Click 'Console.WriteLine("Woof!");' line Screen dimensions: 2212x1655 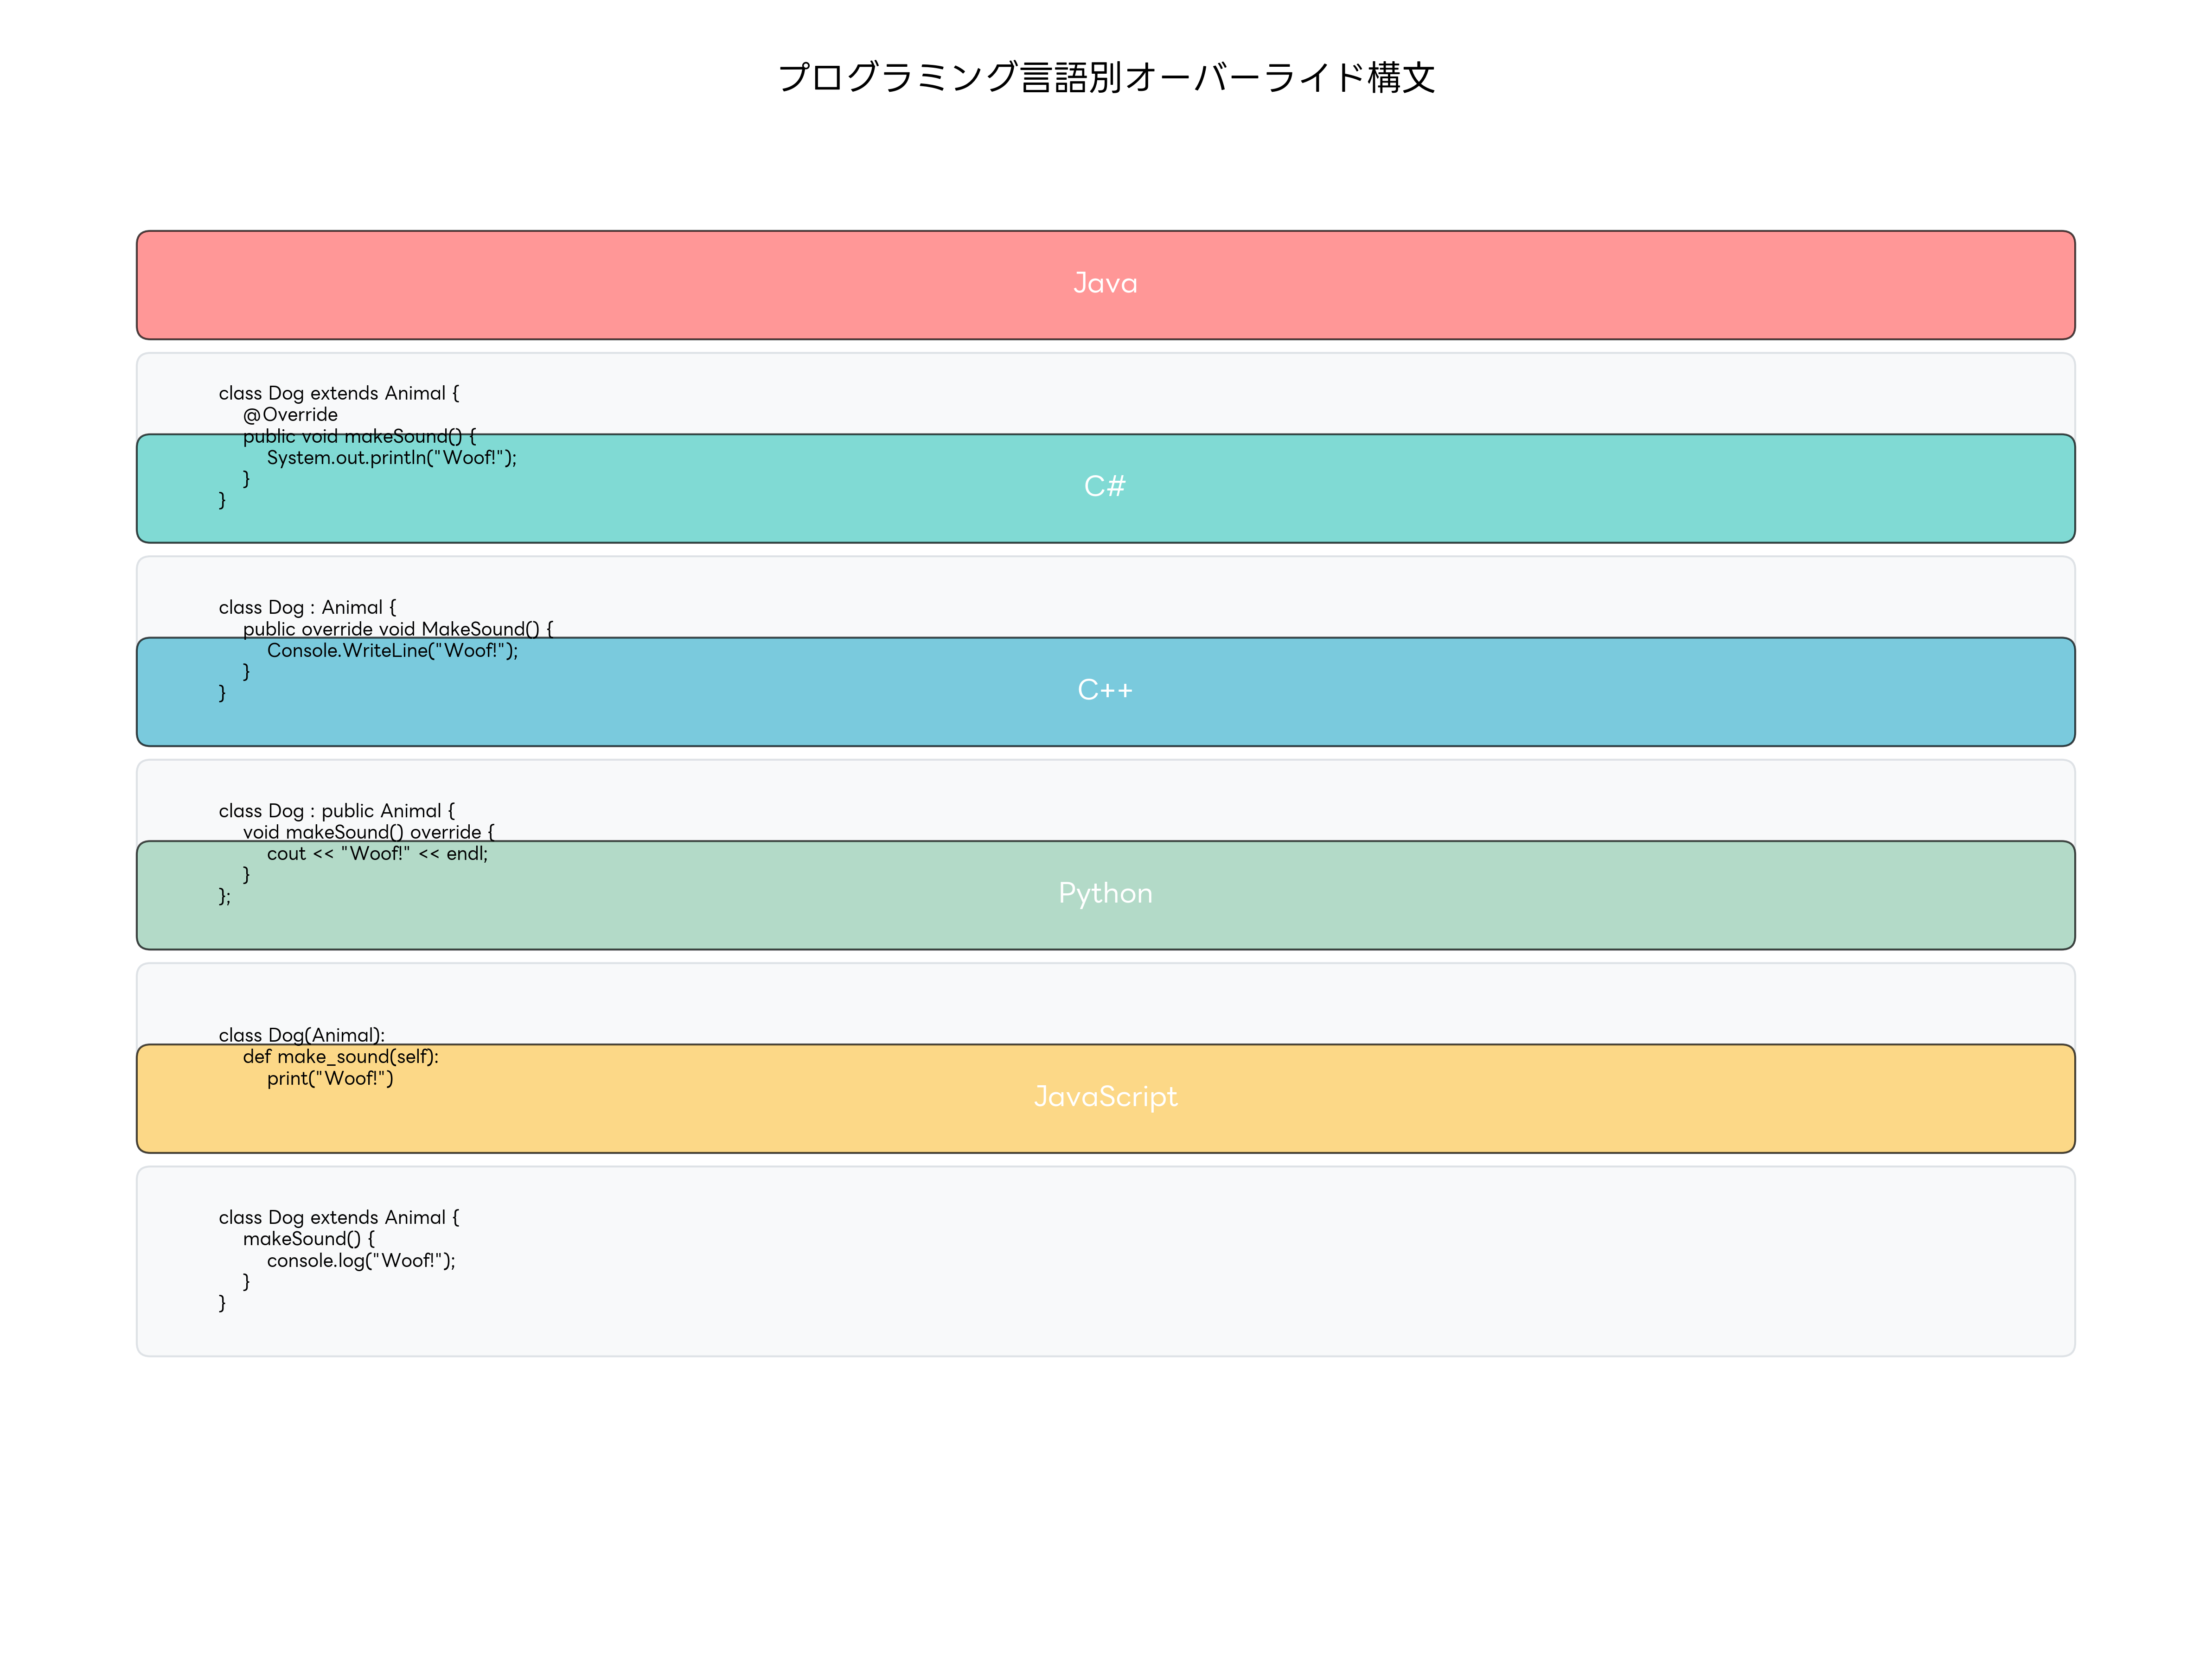(393, 650)
